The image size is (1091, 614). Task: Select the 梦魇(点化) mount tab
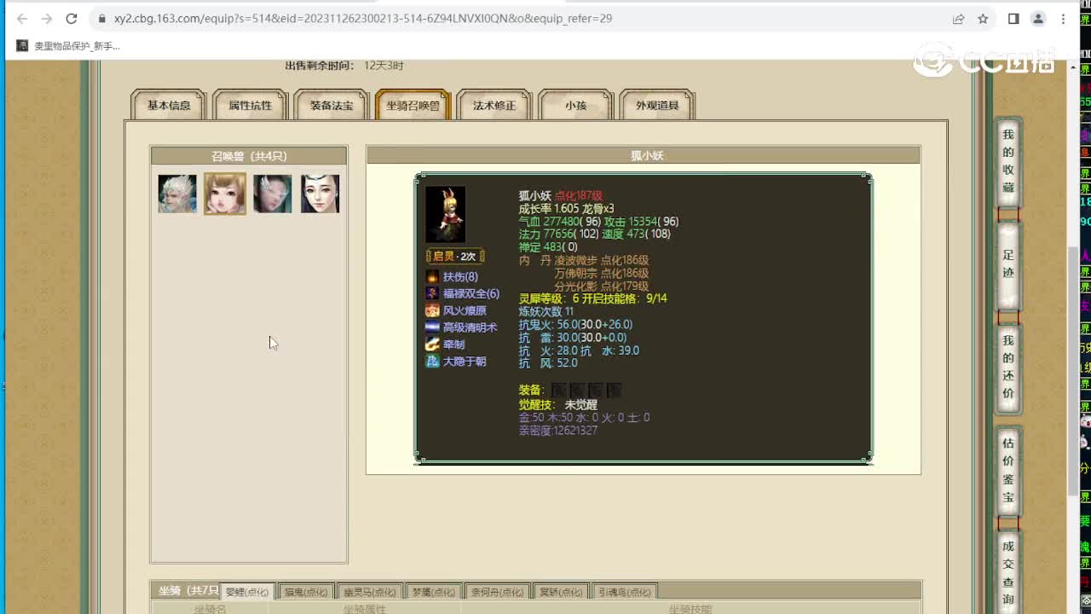pyautogui.click(x=433, y=592)
